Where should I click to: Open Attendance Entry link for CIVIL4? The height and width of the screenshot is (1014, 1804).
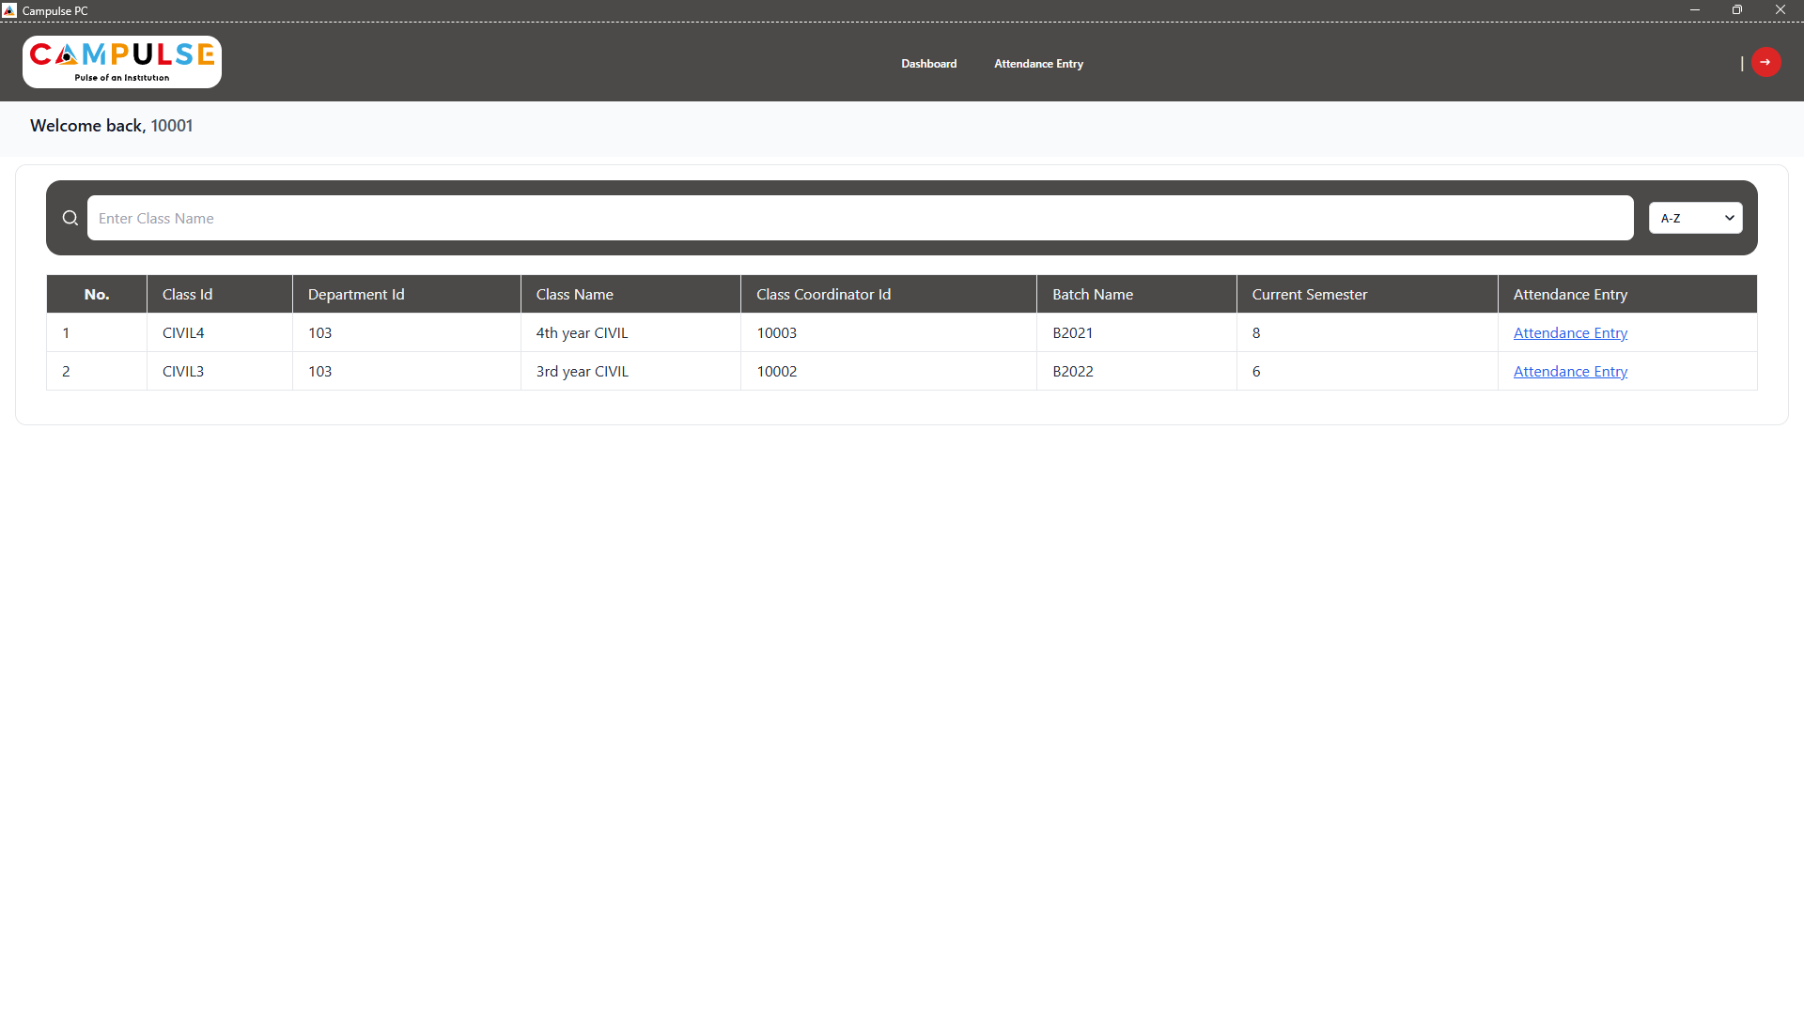[x=1570, y=333]
